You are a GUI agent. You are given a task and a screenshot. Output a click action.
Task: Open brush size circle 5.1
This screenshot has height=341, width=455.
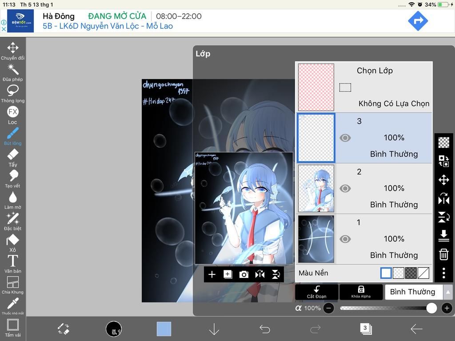(x=114, y=329)
